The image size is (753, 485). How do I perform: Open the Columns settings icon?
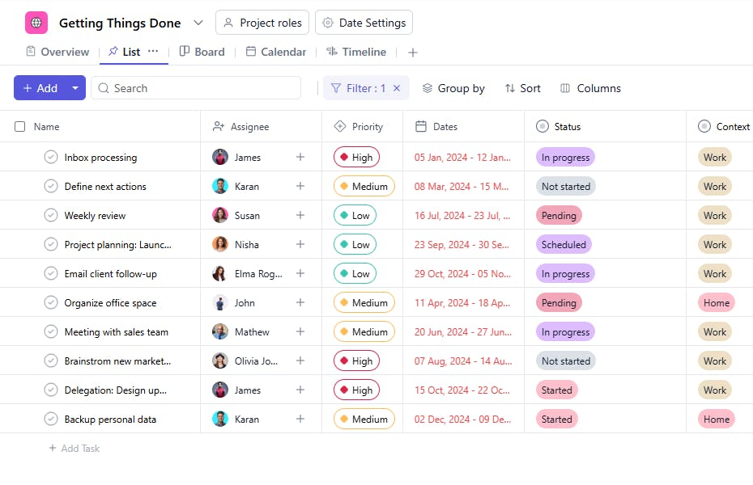[x=565, y=88]
